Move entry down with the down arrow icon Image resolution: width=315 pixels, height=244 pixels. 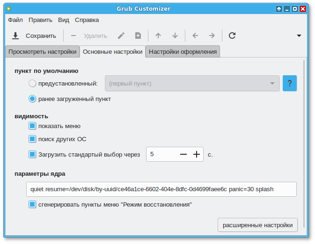click(x=175, y=36)
